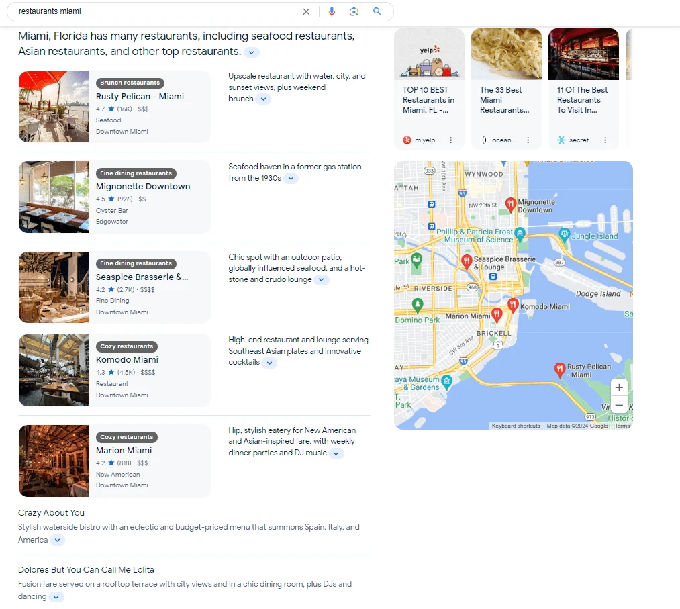Expand the Miami restaurants summary chevron

(252, 52)
